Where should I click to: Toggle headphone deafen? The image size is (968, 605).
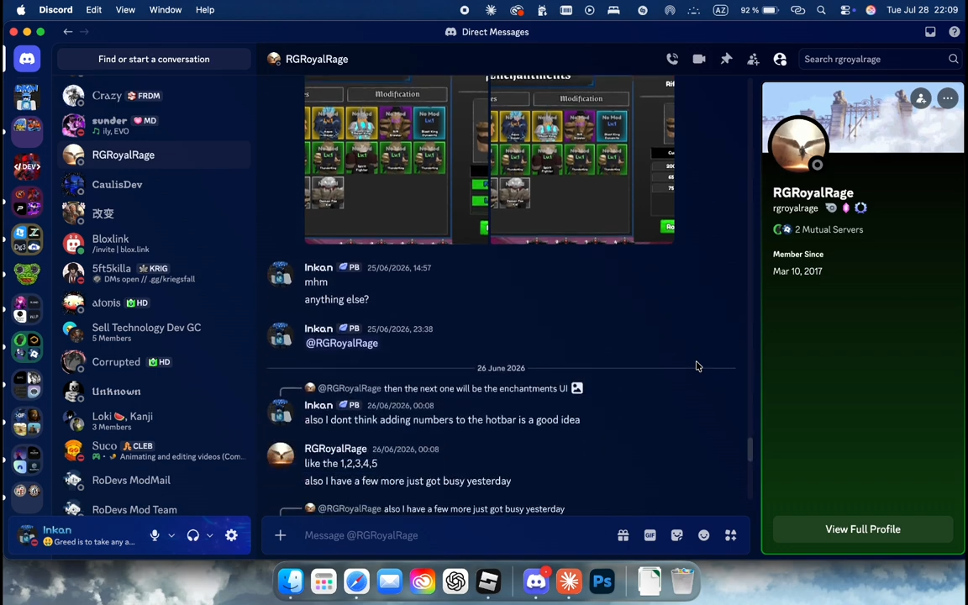193,535
